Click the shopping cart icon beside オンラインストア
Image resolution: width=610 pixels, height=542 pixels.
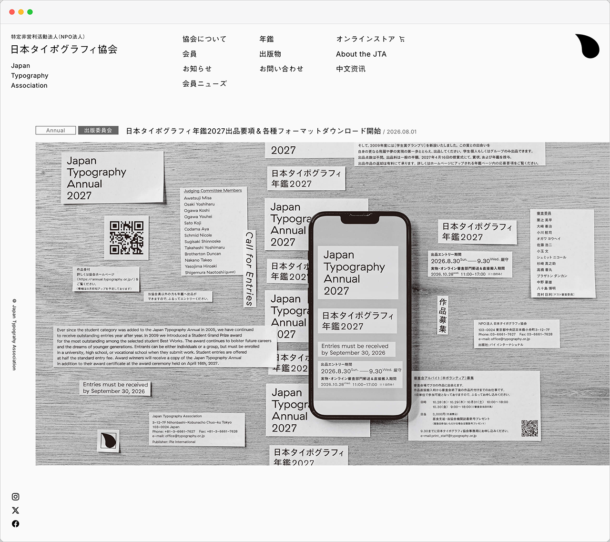(402, 39)
